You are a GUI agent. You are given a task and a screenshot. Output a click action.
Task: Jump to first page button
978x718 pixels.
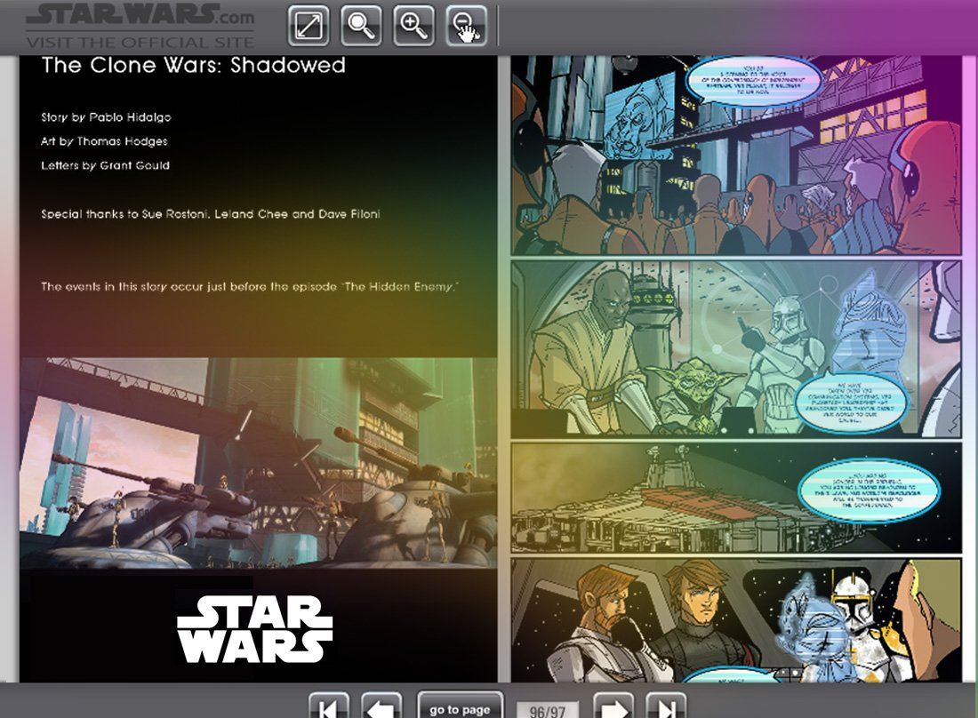click(329, 706)
